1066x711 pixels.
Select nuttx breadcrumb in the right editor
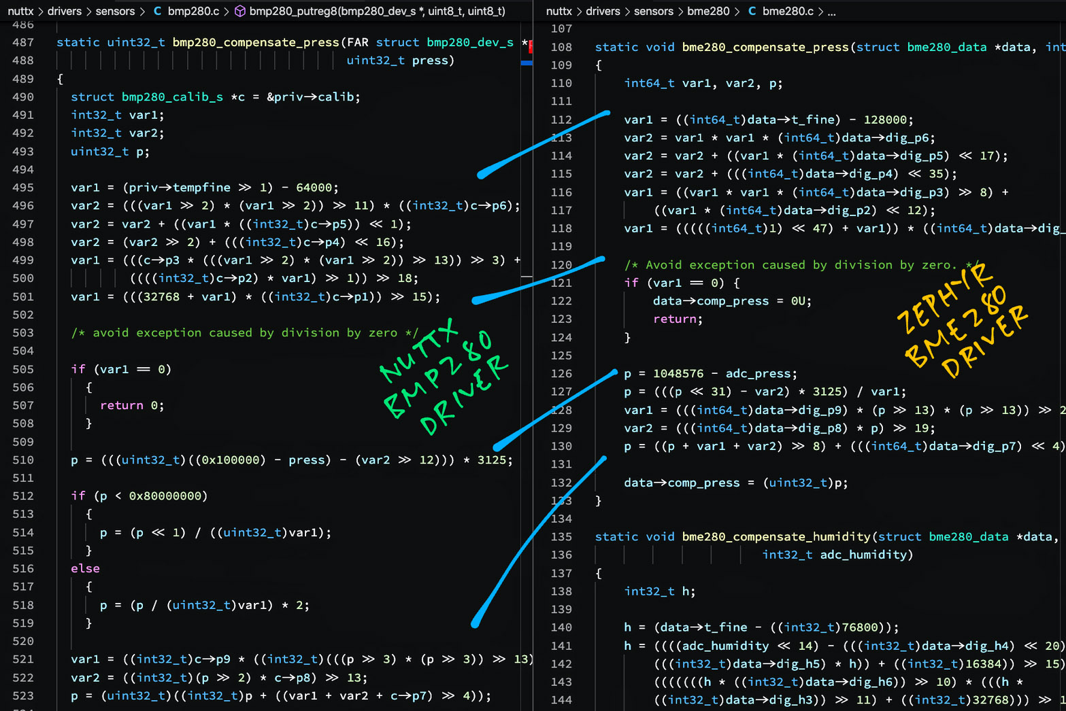(559, 11)
